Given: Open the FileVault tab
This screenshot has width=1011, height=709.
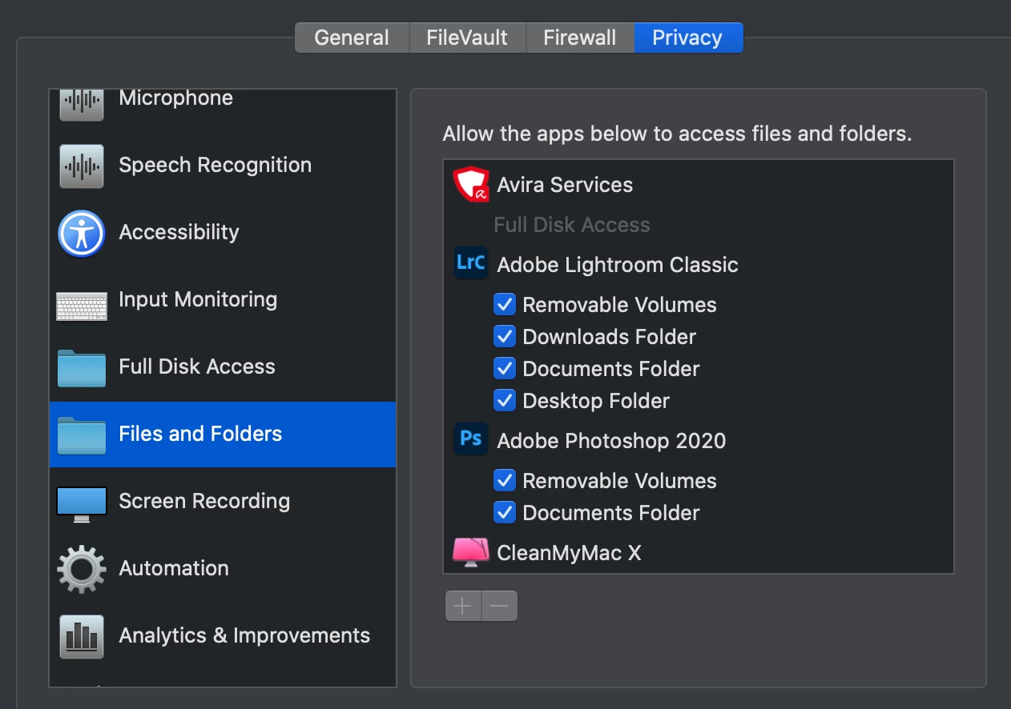Looking at the screenshot, I should 467,38.
